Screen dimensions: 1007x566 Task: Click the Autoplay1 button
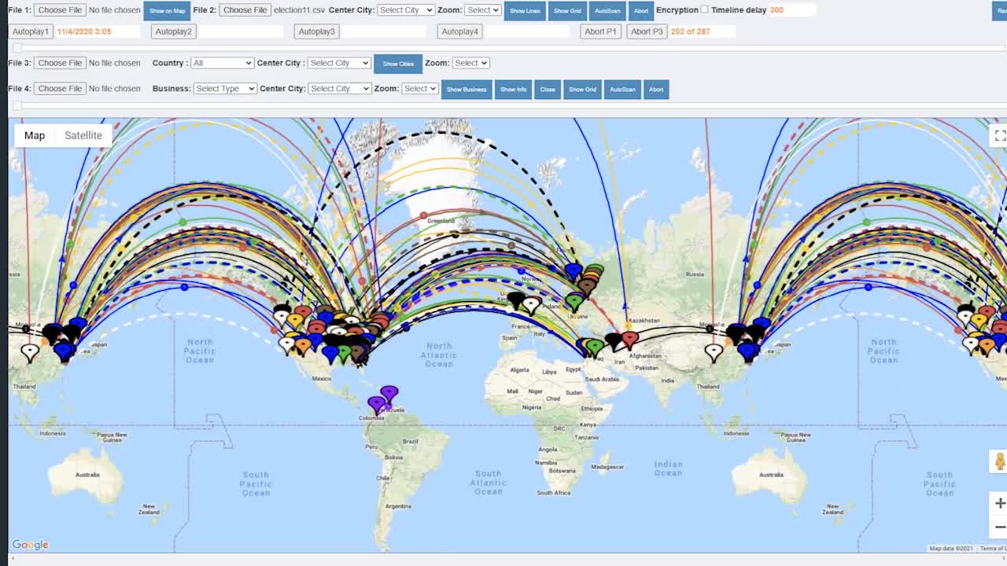click(31, 31)
